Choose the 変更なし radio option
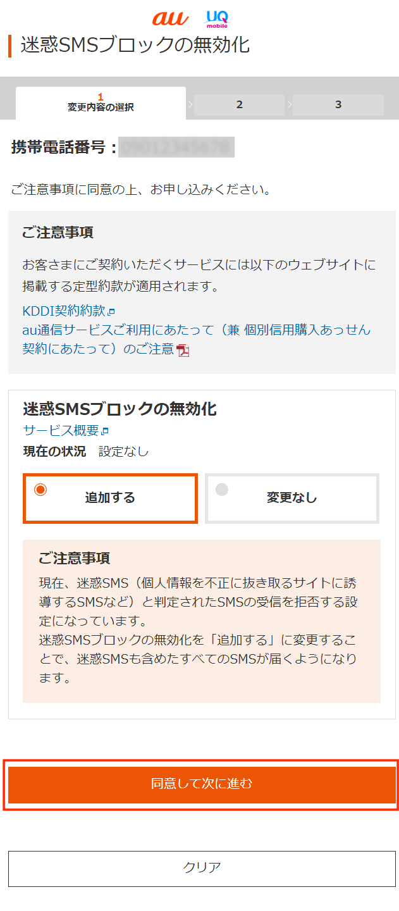 [222, 490]
